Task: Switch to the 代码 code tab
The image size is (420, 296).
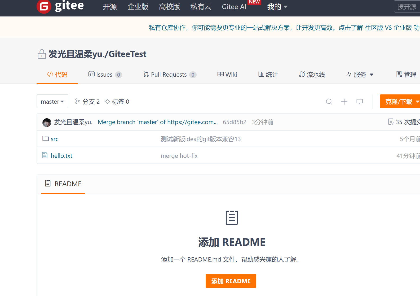Action: click(57, 75)
